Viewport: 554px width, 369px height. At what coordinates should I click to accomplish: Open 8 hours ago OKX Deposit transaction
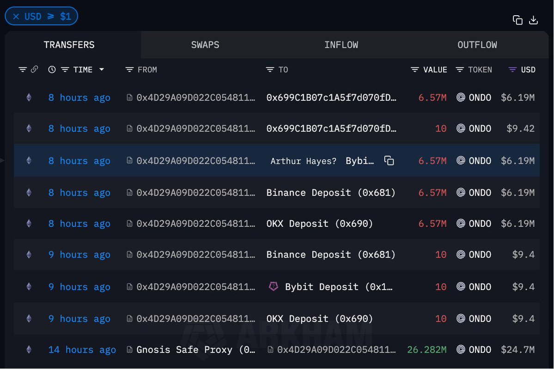79,224
